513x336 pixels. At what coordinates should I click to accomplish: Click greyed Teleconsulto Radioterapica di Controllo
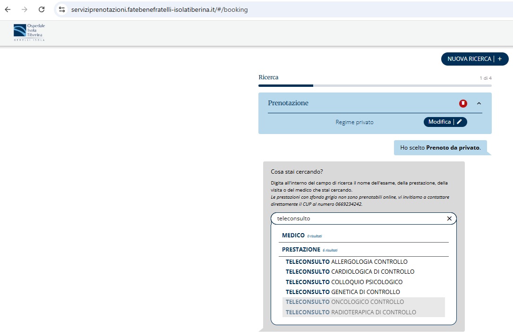[351, 312]
